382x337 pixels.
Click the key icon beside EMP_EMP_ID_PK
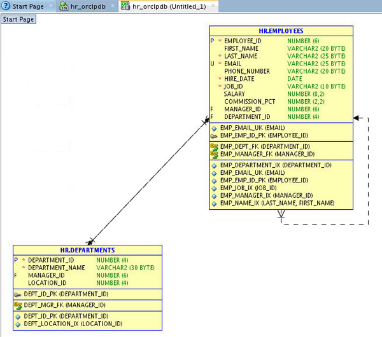point(214,135)
